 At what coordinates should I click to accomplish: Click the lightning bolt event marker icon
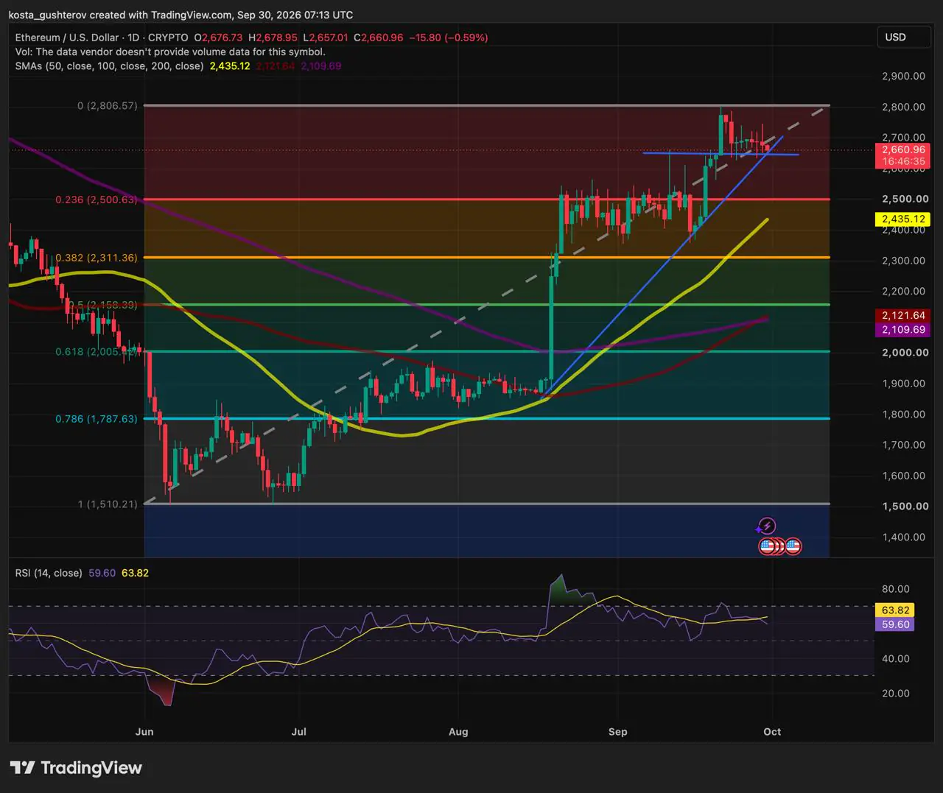767,526
